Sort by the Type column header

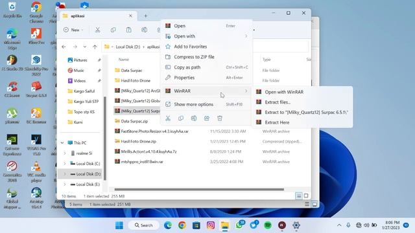pos(267,60)
